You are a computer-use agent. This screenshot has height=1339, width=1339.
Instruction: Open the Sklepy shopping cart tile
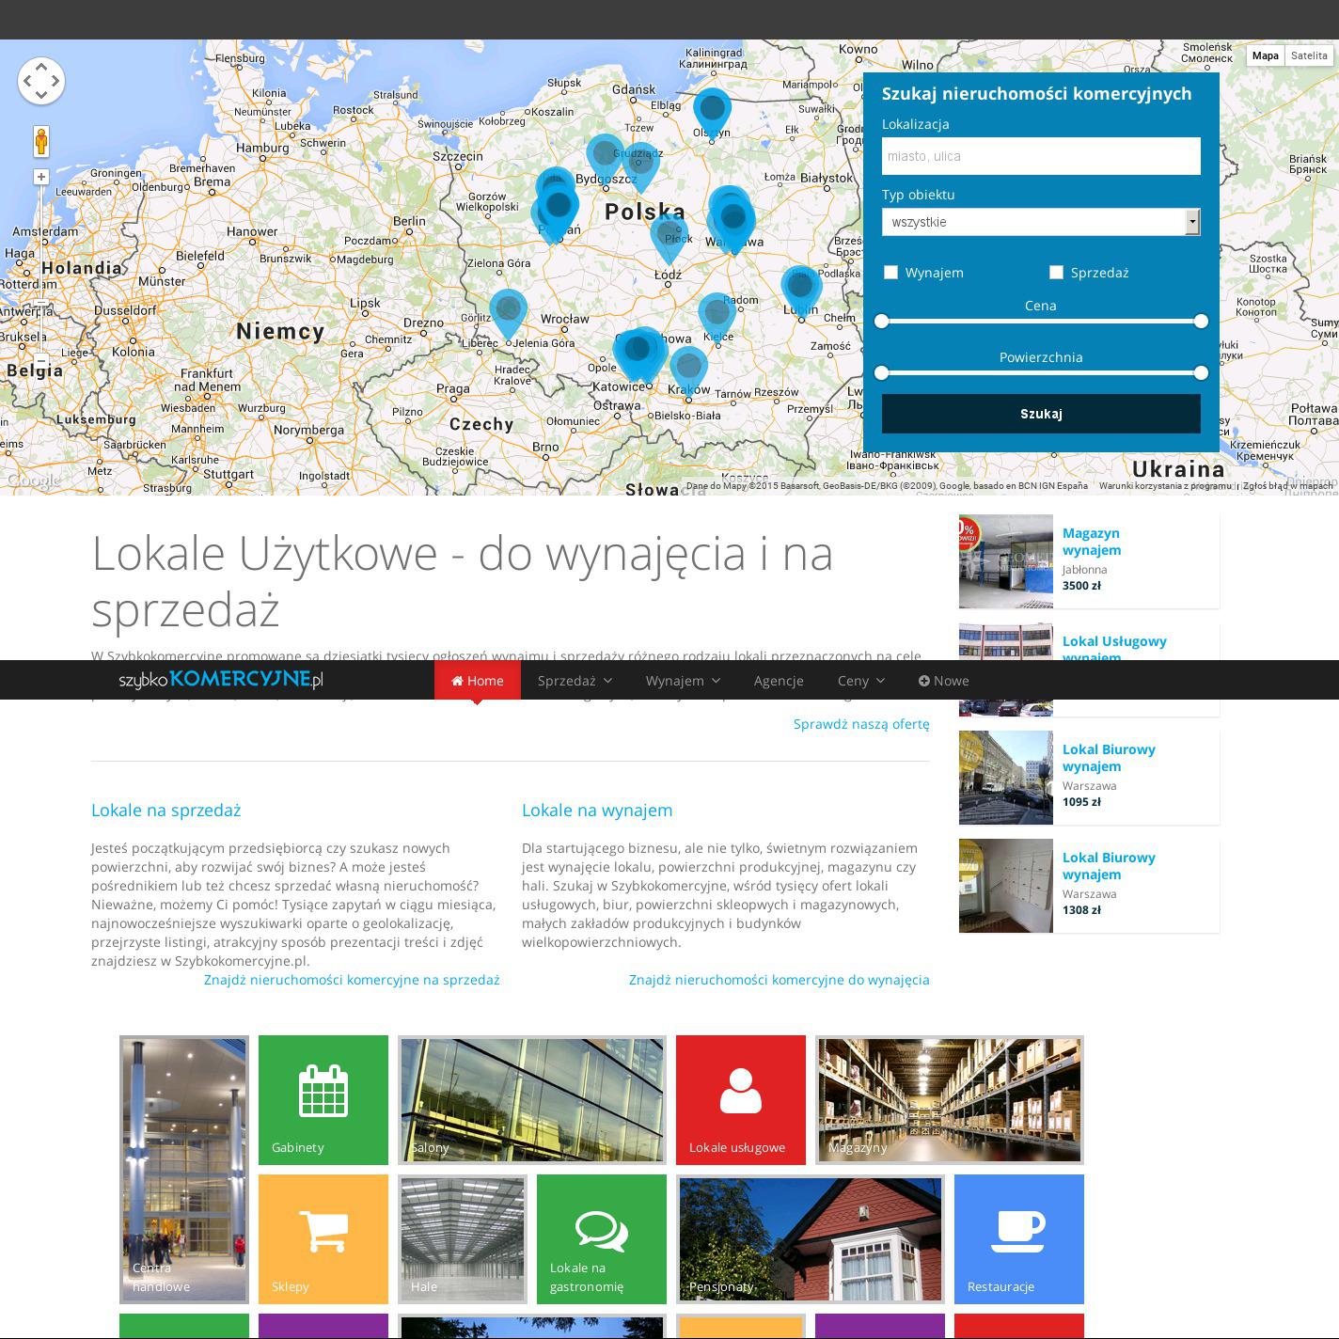(x=323, y=1239)
